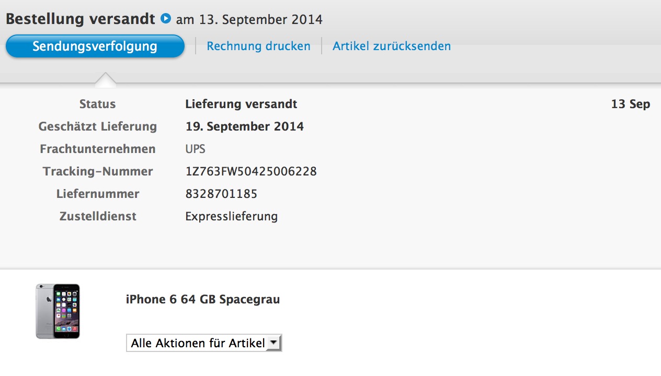Image resolution: width=661 pixels, height=376 pixels.
Task: Click the Lieferung versandt status text
Action: [x=241, y=104]
